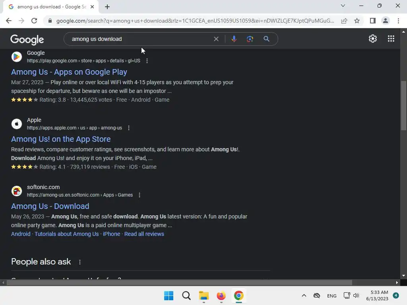Open People also ask options menu
This screenshot has height=305, width=407.
[x=79, y=262]
